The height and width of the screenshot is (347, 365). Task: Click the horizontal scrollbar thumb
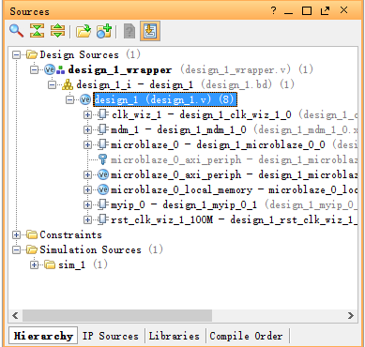tap(117, 315)
